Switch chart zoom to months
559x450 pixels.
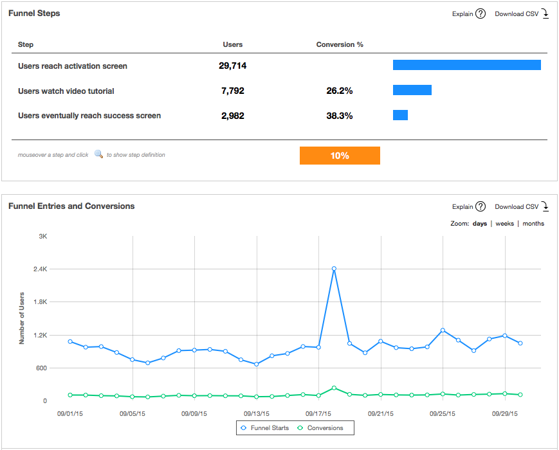coord(533,224)
